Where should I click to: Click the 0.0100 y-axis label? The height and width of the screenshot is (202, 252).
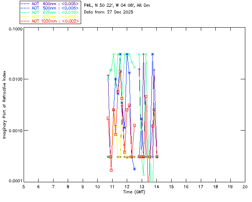[x=16, y=79]
